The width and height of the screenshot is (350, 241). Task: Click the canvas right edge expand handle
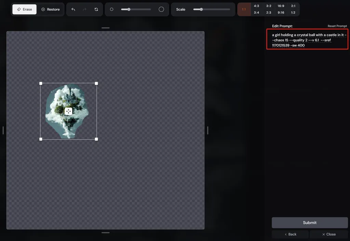[207, 130]
